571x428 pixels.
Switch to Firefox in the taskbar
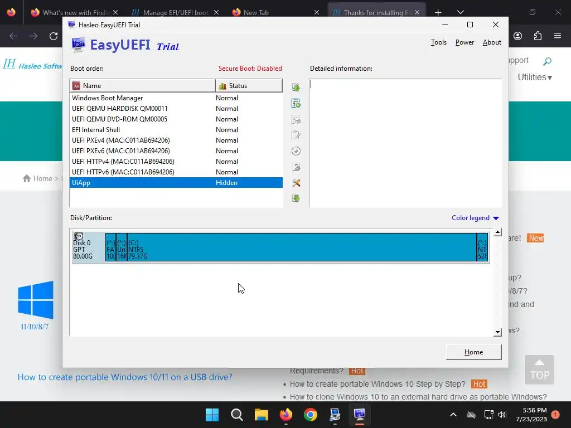pyautogui.click(x=286, y=415)
